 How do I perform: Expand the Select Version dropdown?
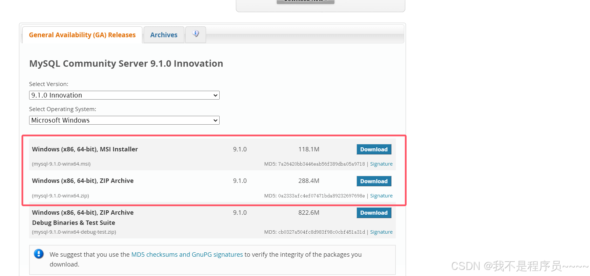click(124, 95)
